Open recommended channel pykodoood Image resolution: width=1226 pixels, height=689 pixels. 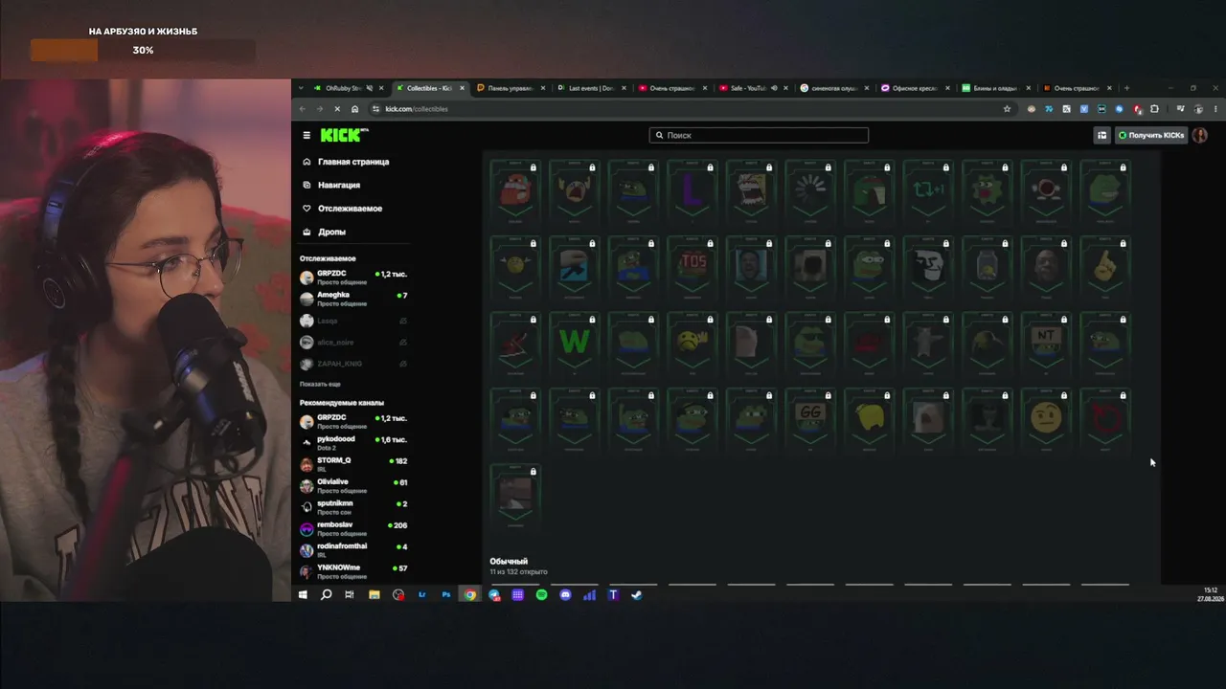click(353, 442)
